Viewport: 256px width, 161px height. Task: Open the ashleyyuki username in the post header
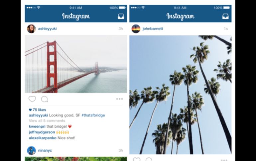click(x=47, y=29)
